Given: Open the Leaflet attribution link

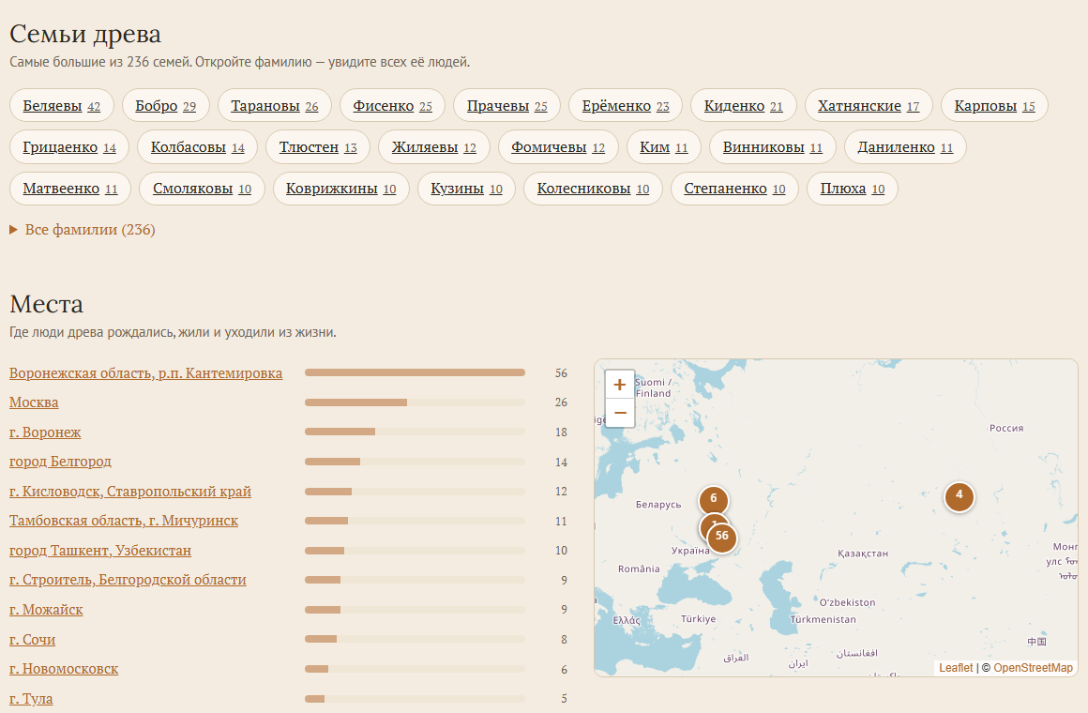Looking at the screenshot, I should coord(956,668).
